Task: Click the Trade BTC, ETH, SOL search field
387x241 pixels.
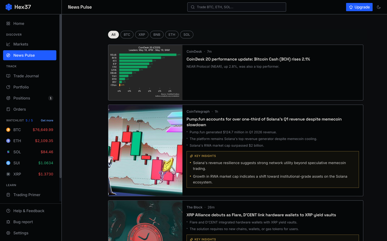Action: pyautogui.click(x=237, y=7)
